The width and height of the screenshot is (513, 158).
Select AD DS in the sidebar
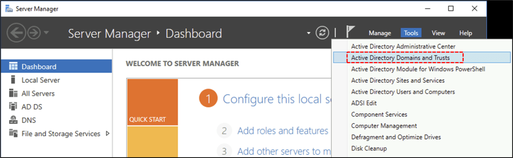click(56, 107)
